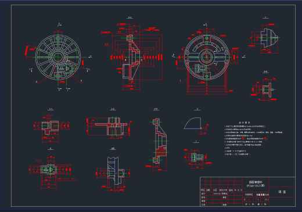Click the wide horizontal T-shaped section view

click(x=111, y=126)
